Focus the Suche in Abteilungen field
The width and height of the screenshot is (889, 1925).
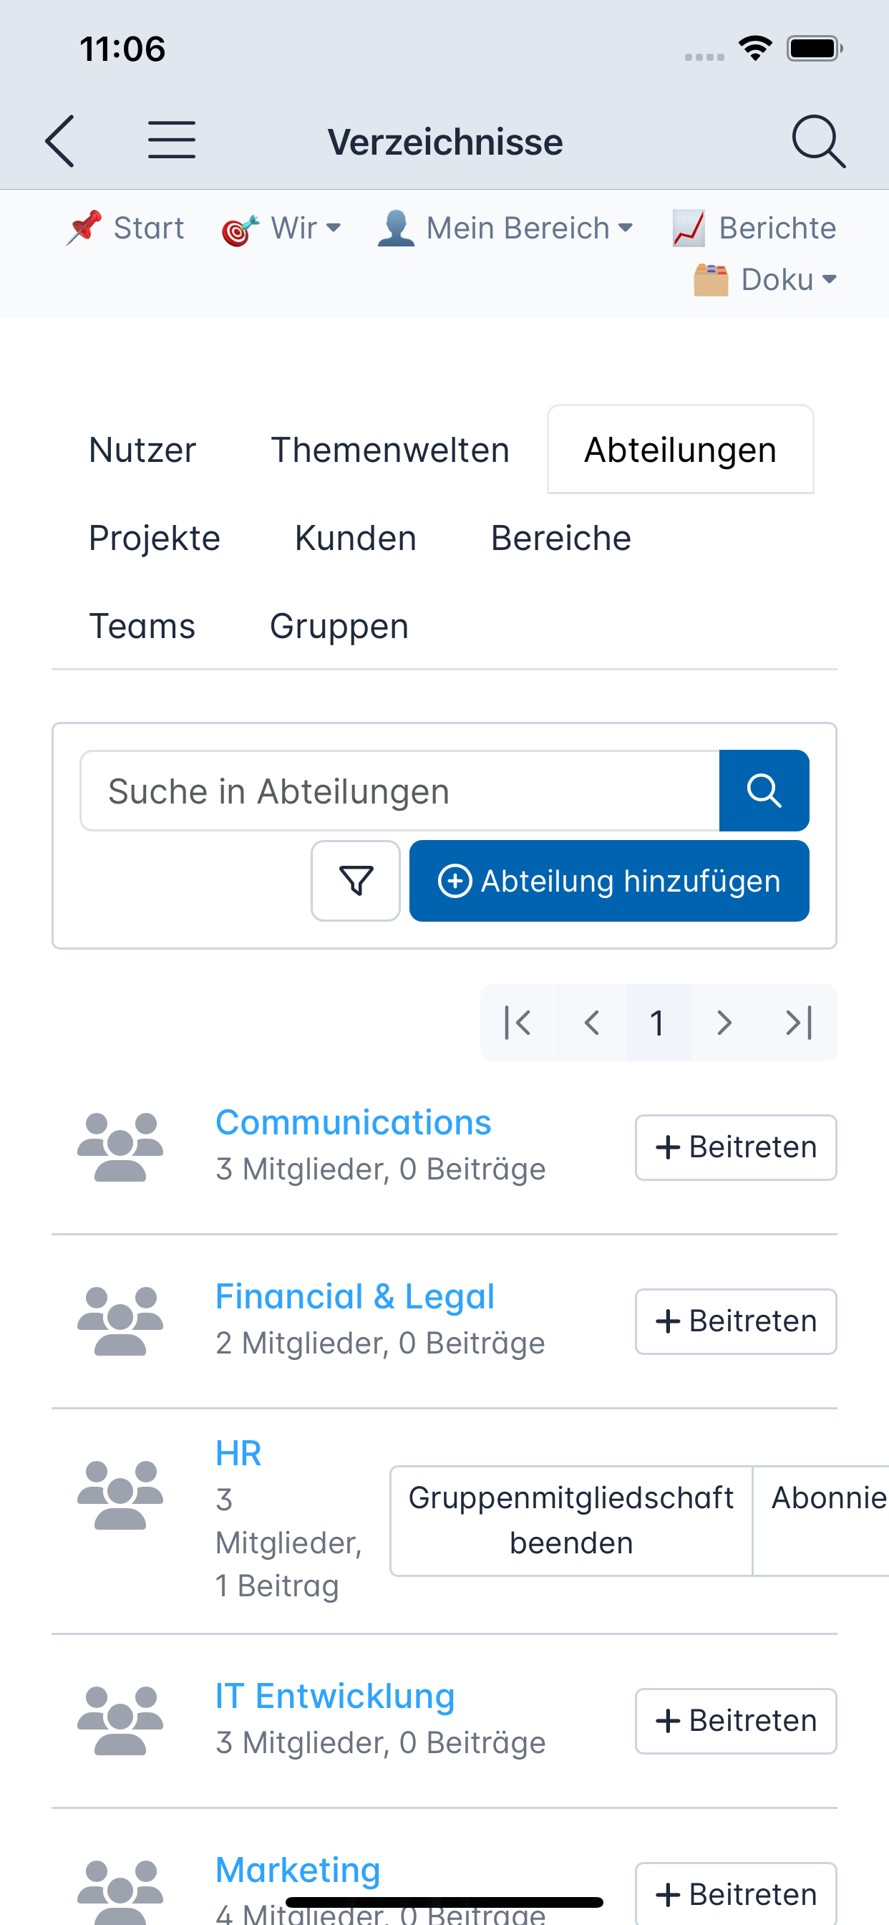click(399, 791)
